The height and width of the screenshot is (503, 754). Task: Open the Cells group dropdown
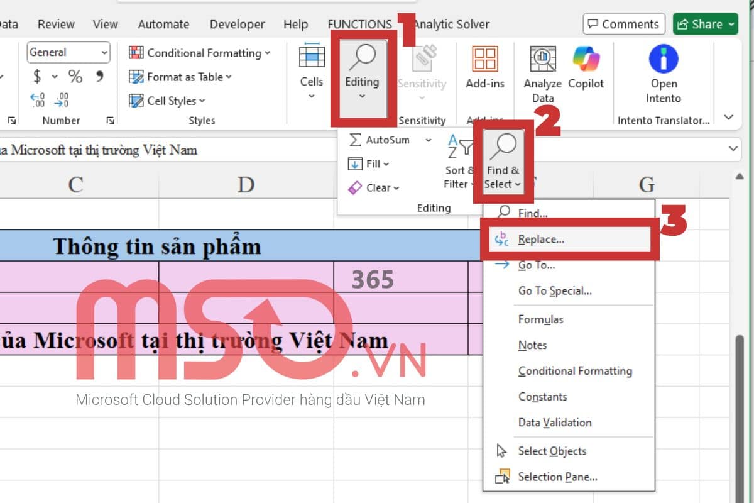[312, 72]
